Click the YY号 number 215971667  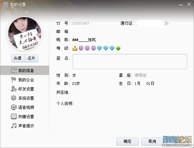click(80, 23)
